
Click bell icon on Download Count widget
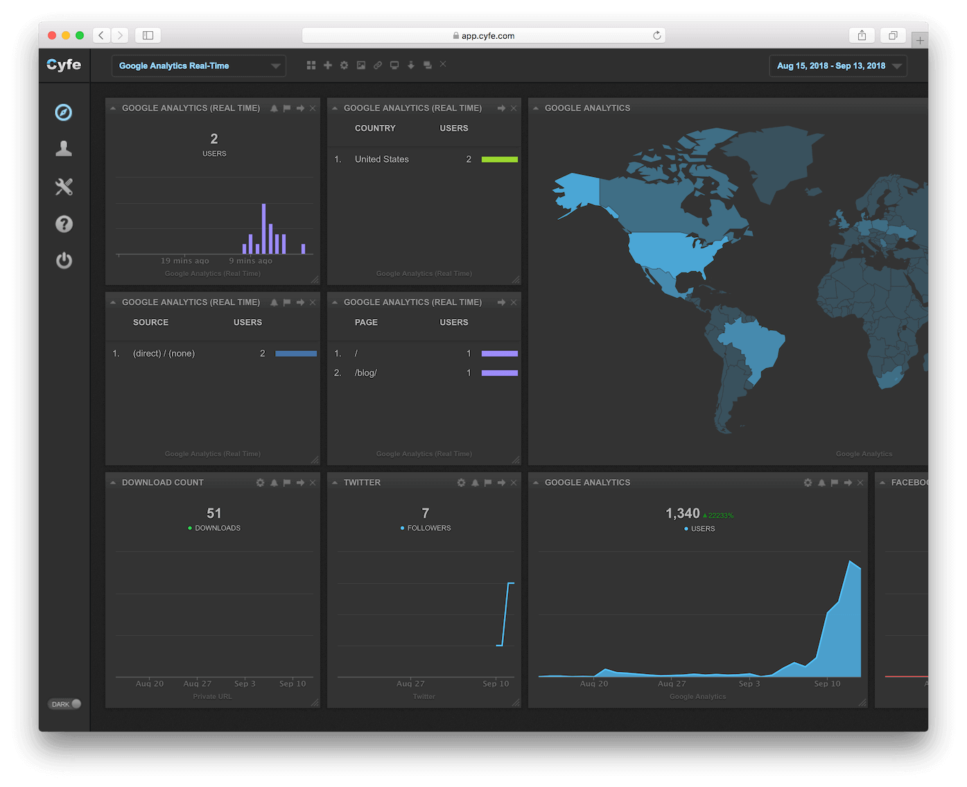pos(274,483)
